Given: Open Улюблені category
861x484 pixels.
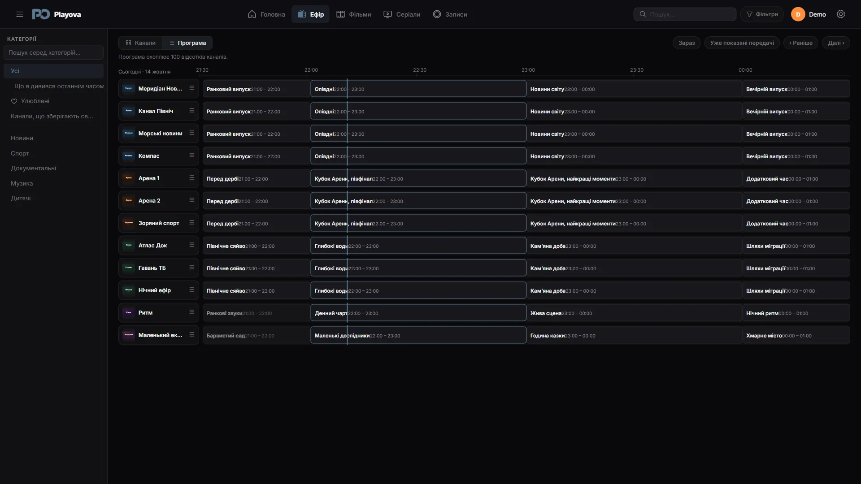Looking at the screenshot, I should pyautogui.click(x=53, y=101).
